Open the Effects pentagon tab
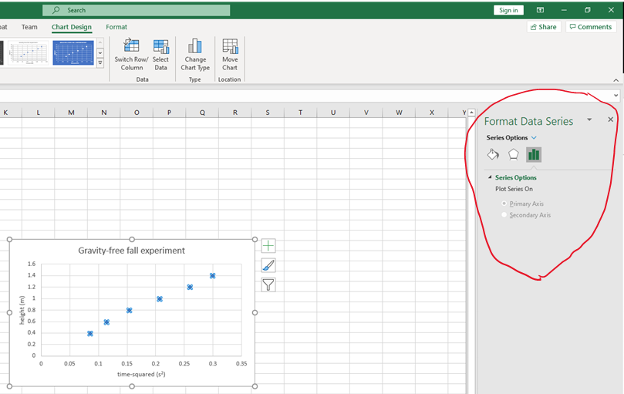 point(513,154)
